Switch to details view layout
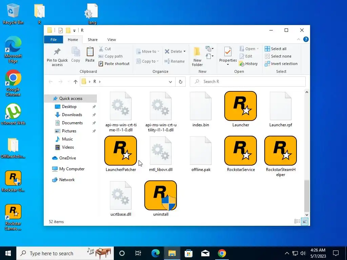The width and height of the screenshot is (347, 260). (x=297, y=221)
